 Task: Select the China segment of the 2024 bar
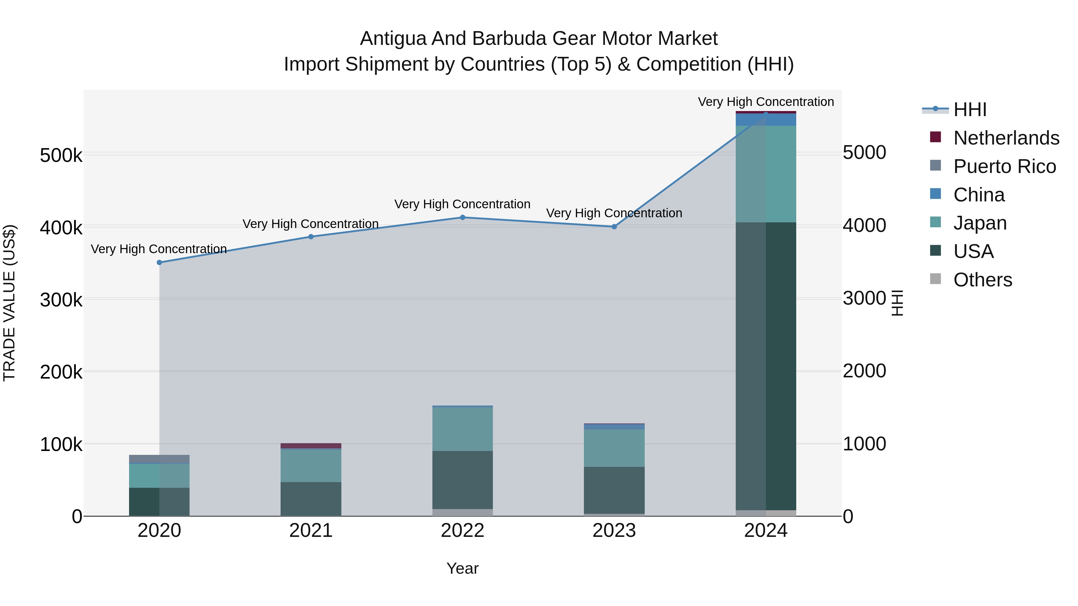(766, 120)
